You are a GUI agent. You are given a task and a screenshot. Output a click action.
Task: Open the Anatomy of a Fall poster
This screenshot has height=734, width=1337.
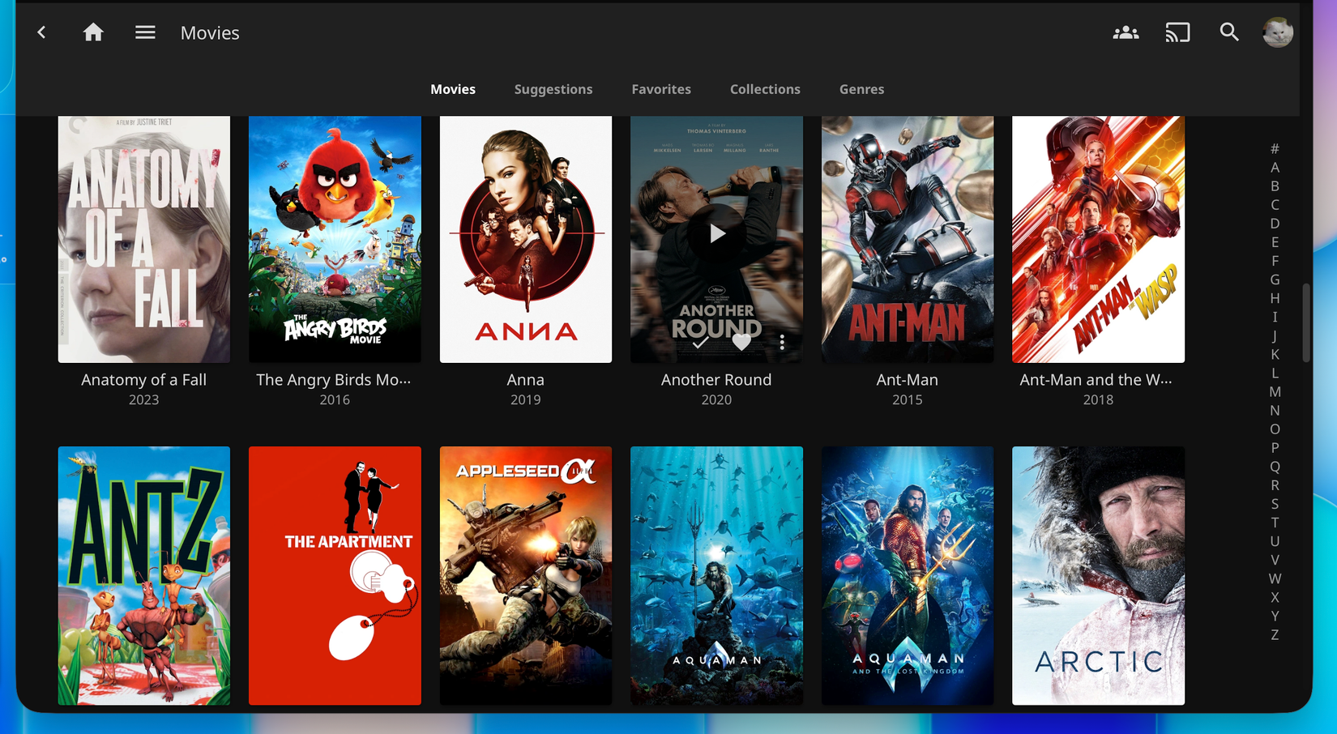pyautogui.click(x=144, y=239)
